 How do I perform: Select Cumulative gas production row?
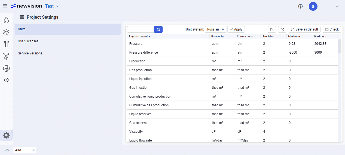pos(232,105)
